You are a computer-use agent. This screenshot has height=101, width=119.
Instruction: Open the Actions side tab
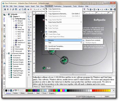click(4, 29)
